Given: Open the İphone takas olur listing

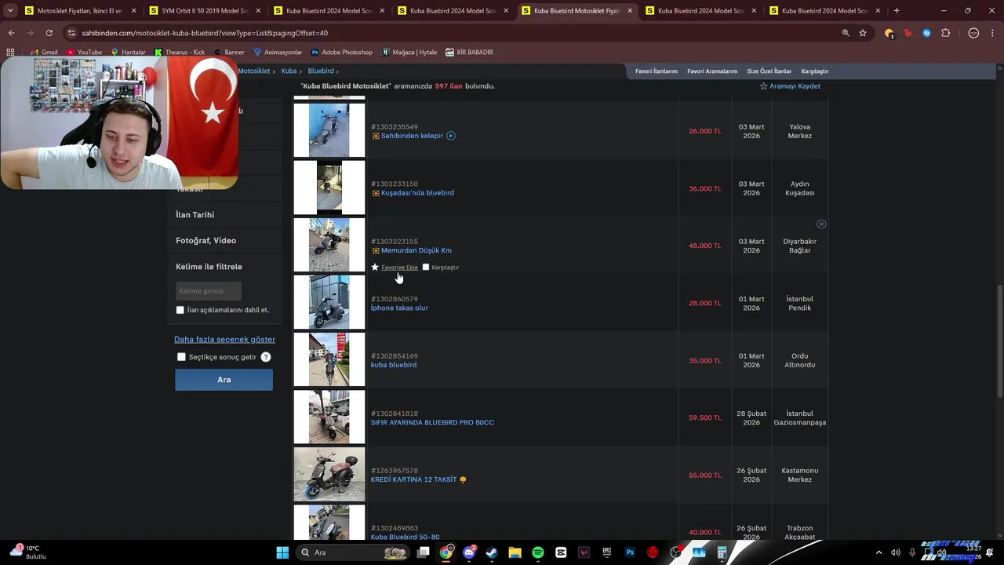Looking at the screenshot, I should (x=399, y=308).
